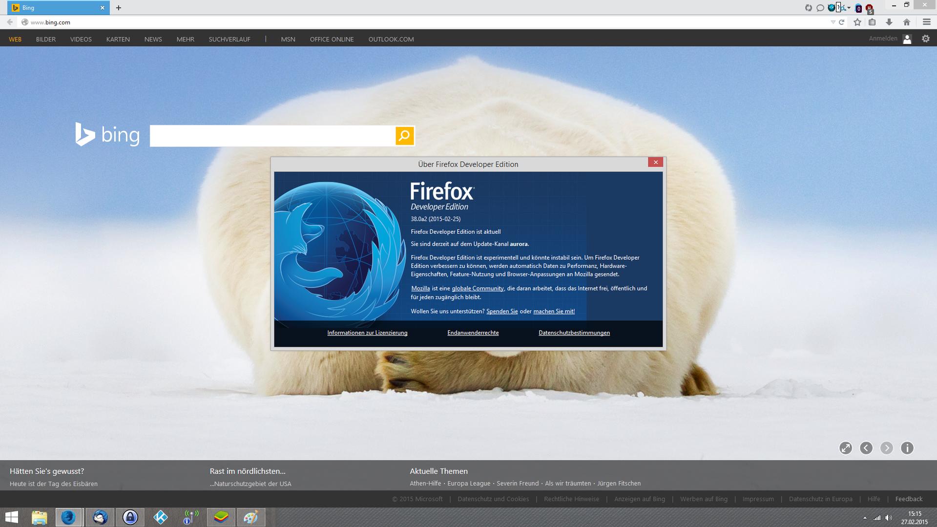Open Thunderbird from taskbar

[100, 517]
